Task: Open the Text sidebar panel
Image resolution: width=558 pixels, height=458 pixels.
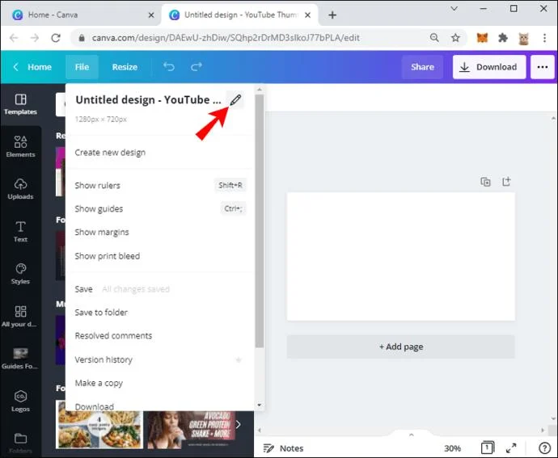Action: click(20, 232)
